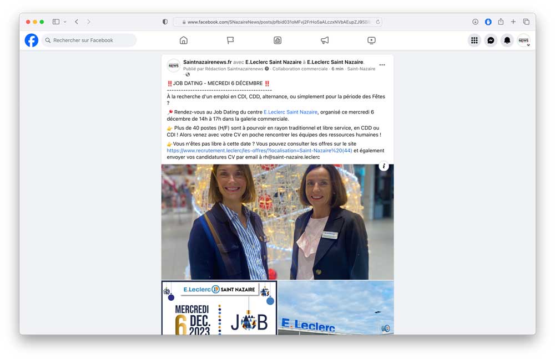Open the photo of two women
This screenshot has height=360, width=555.
click(x=277, y=222)
